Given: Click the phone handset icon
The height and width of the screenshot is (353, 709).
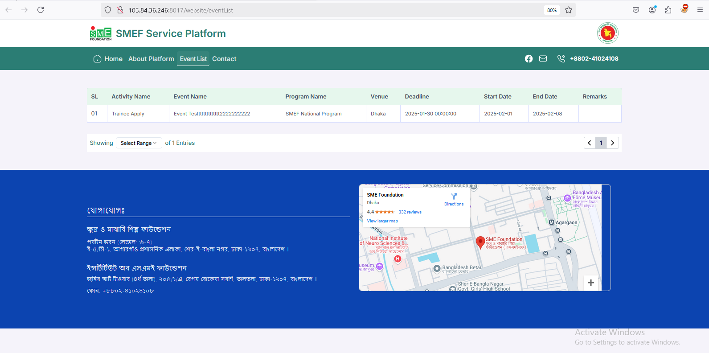Looking at the screenshot, I should 561,59.
